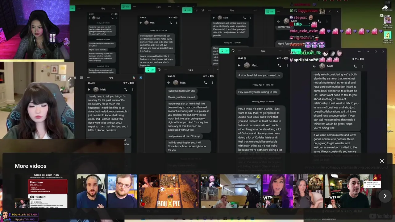
Task: Rotate the image in 7.jpg window
Action: (x=233, y=51)
